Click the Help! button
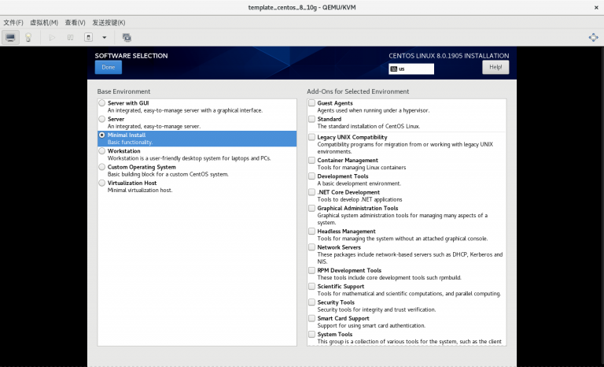 click(495, 67)
